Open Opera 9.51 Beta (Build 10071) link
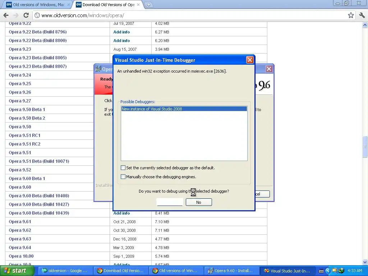368x276 pixels. (x=39, y=161)
